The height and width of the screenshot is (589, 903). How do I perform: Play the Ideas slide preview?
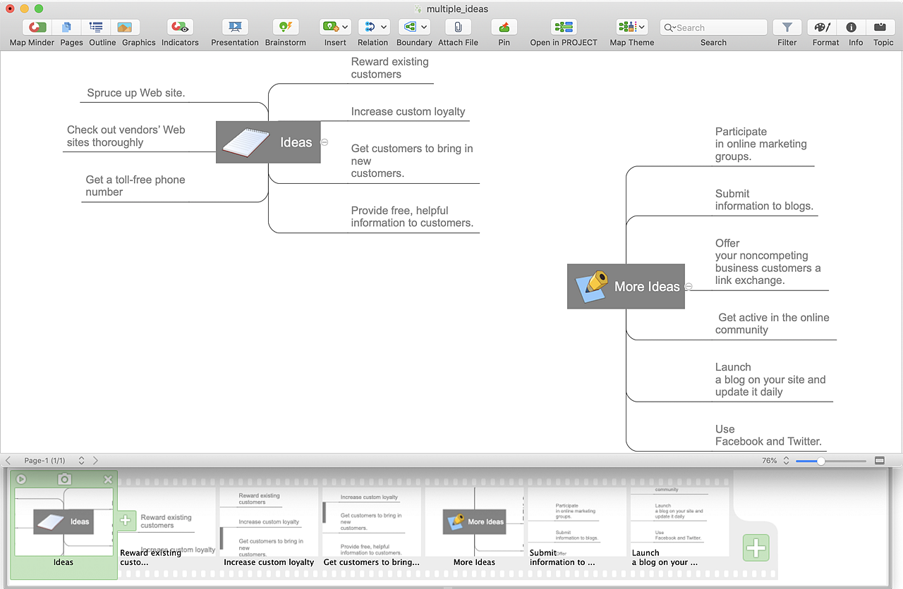(x=21, y=479)
